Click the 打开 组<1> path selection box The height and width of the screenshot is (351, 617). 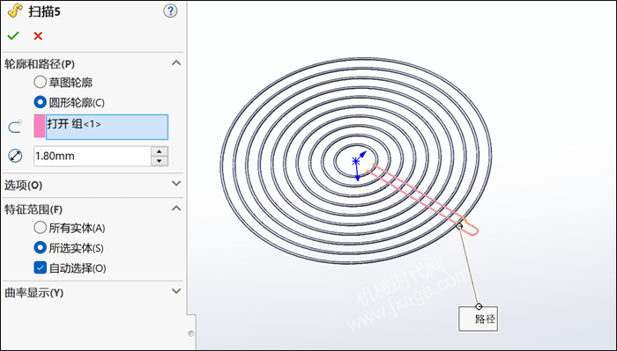coord(107,127)
